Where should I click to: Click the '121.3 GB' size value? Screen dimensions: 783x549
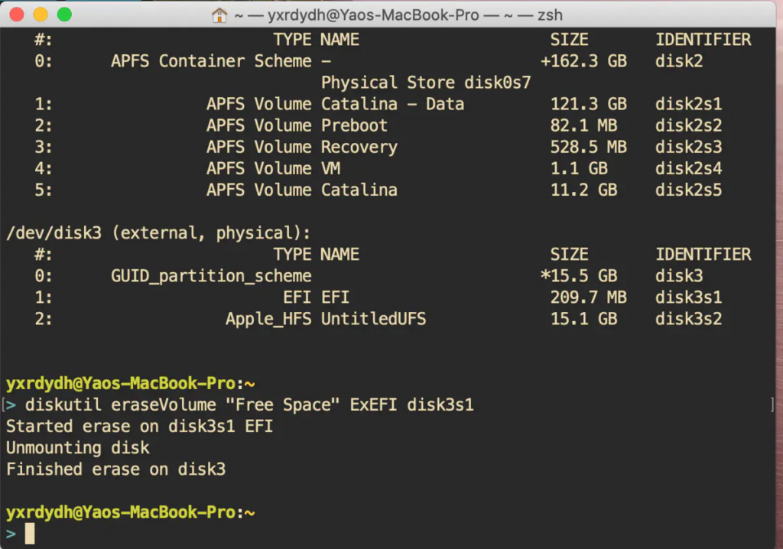(x=589, y=104)
